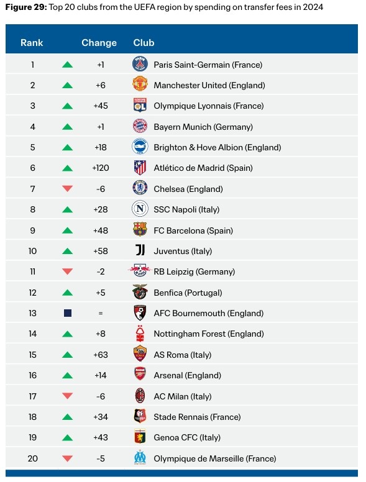This screenshot has height=482, width=366.
Task: Click the Figure 29 title text
Action: coord(164,7)
